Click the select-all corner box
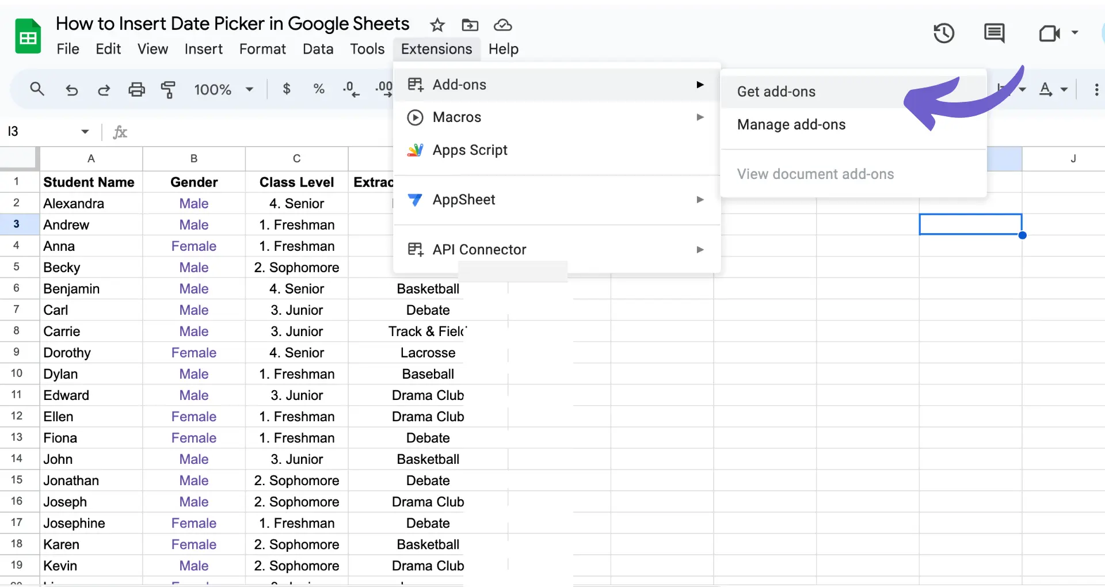Screen dimensions: 1105x587 [x=18, y=158]
